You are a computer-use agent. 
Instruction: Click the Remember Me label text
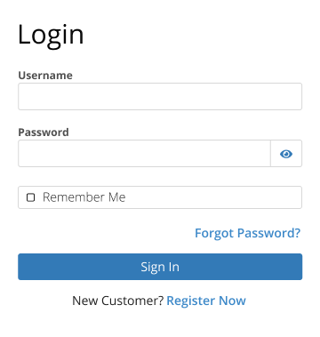(x=84, y=197)
